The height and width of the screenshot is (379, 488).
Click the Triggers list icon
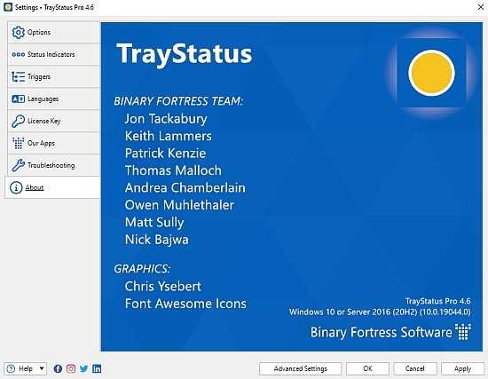pos(18,76)
